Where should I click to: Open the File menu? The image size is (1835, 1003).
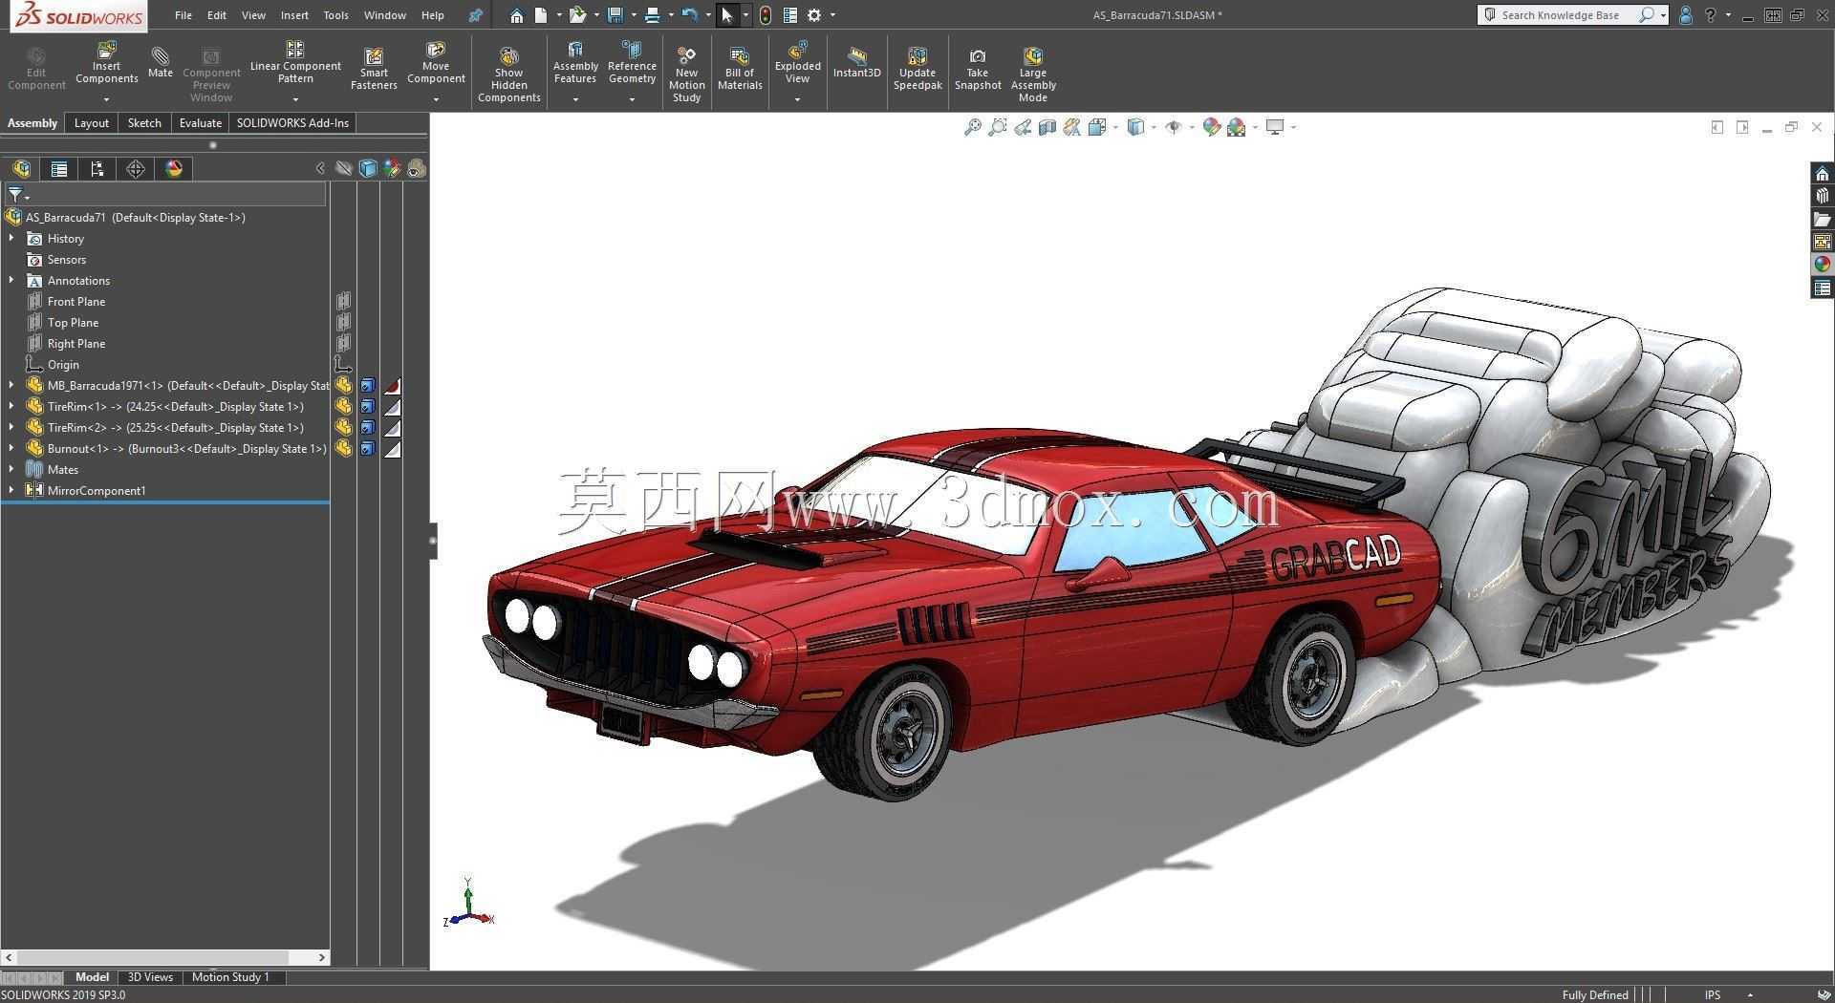(183, 15)
